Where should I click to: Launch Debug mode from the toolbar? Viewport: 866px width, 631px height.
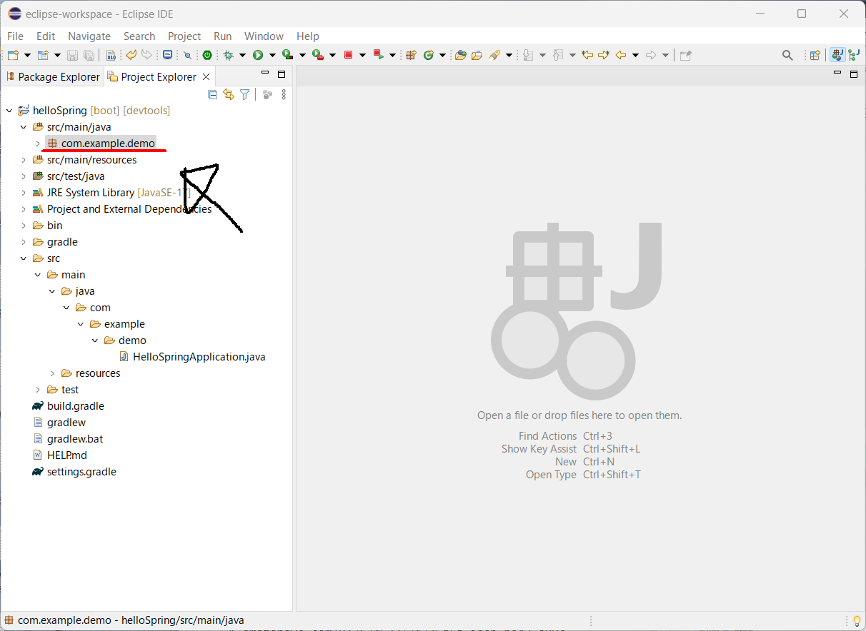tap(229, 55)
